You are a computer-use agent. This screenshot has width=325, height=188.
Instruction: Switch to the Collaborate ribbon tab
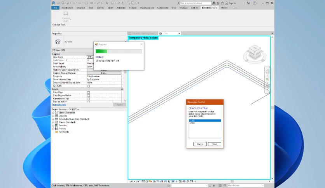[x=163, y=8]
